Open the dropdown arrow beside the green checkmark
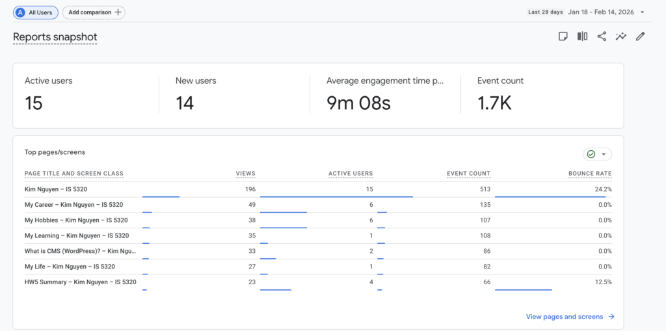Image resolution: width=666 pixels, height=331 pixels. (x=604, y=154)
